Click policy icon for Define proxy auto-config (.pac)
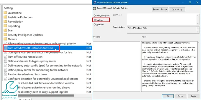Viewport: 201px width, 100px height. click(5, 65)
